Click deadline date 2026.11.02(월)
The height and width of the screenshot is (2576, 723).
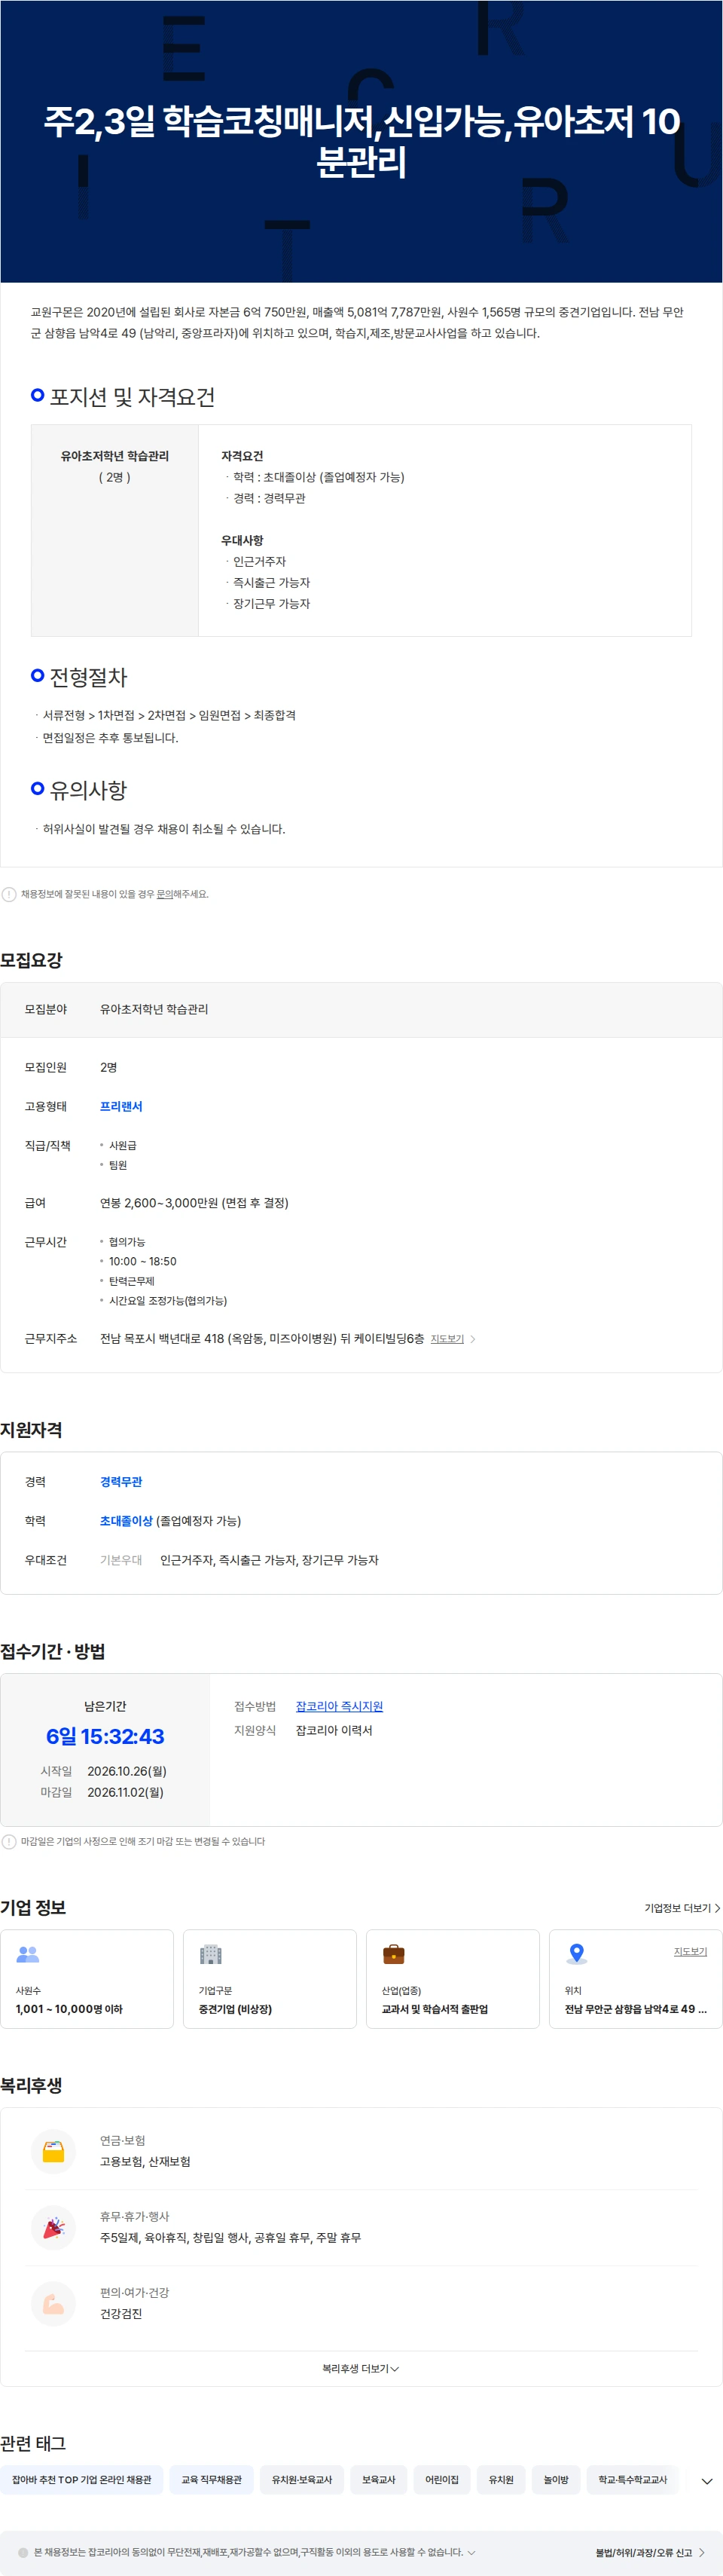(126, 1792)
